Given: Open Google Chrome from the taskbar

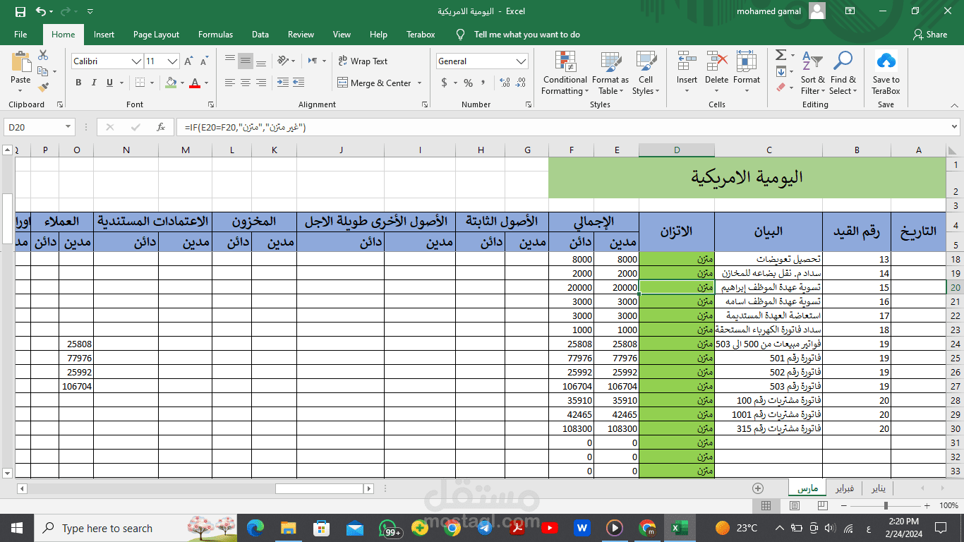Looking at the screenshot, I should [453, 528].
